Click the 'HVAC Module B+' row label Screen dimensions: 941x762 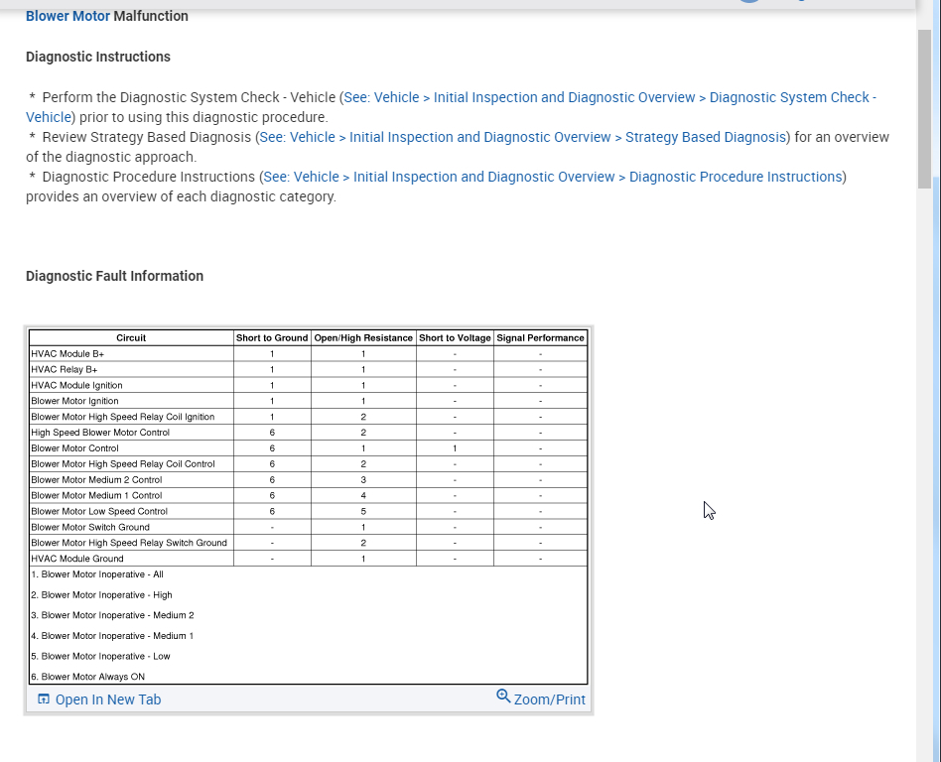(x=67, y=354)
